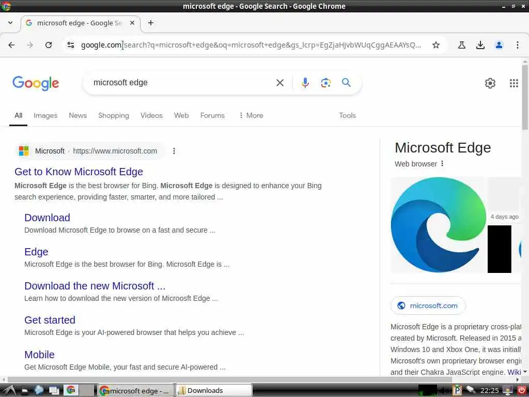Viewport: 529px width, 397px height.
Task: Click the red power button in tray
Action: [521, 391]
